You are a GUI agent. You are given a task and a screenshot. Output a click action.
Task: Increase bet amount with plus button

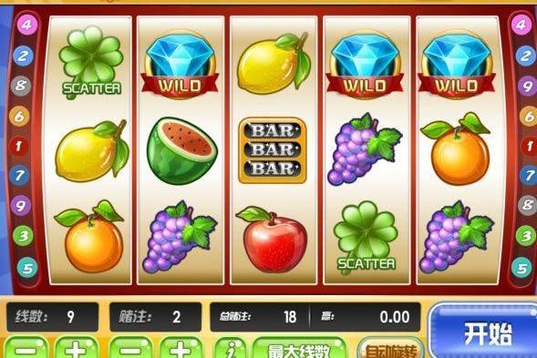coord(181,348)
